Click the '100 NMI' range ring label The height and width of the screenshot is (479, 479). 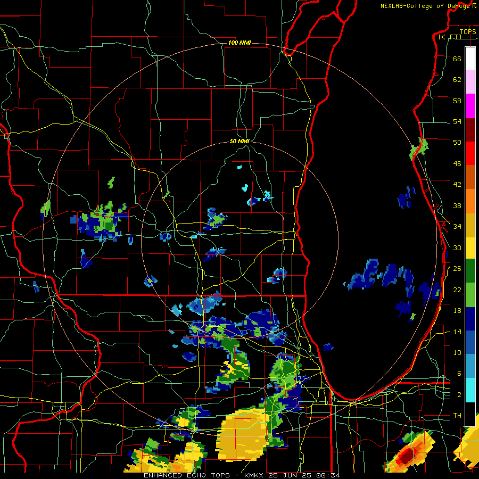coord(240,43)
